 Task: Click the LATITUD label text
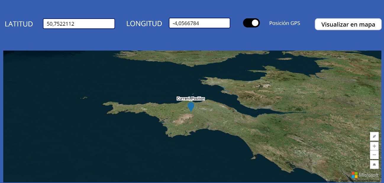pos(19,24)
